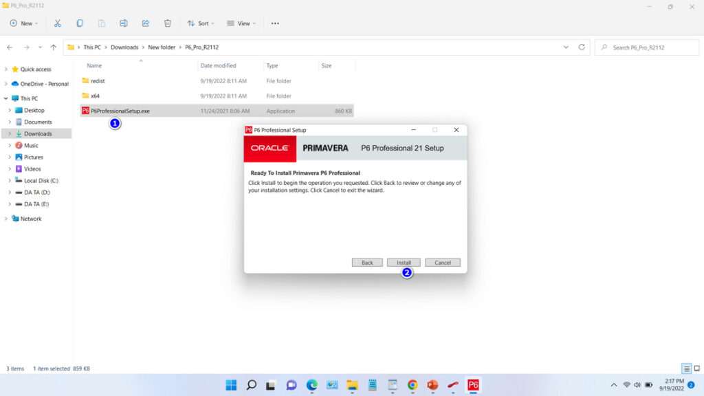
Task: Open OneDrive - Personal in navigation pane
Action: (x=44, y=84)
